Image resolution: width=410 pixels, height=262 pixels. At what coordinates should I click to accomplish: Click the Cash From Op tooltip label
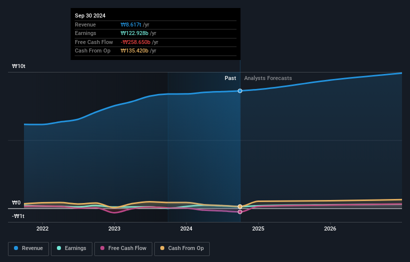coord(92,51)
